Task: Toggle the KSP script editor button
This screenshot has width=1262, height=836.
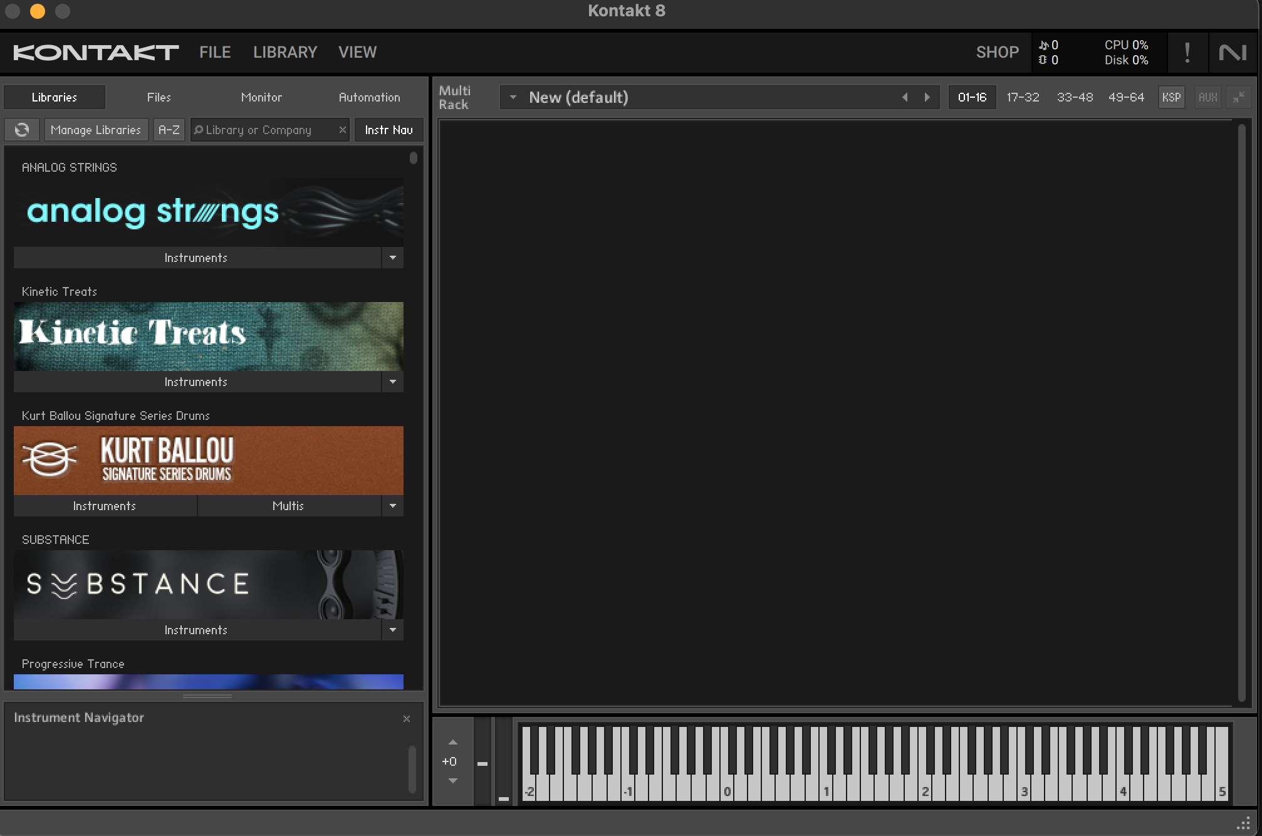Action: 1171,97
